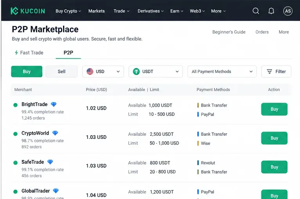Open the GlobalTrader merchant profile
This screenshot has height=199, width=300.
pos(36,191)
